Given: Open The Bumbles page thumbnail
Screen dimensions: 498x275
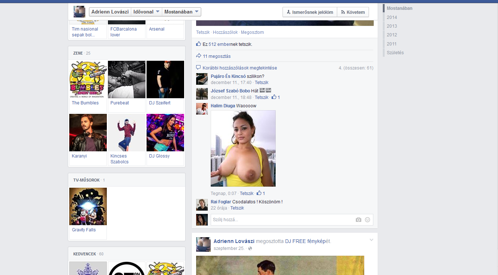Looking at the screenshot, I should tap(88, 79).
